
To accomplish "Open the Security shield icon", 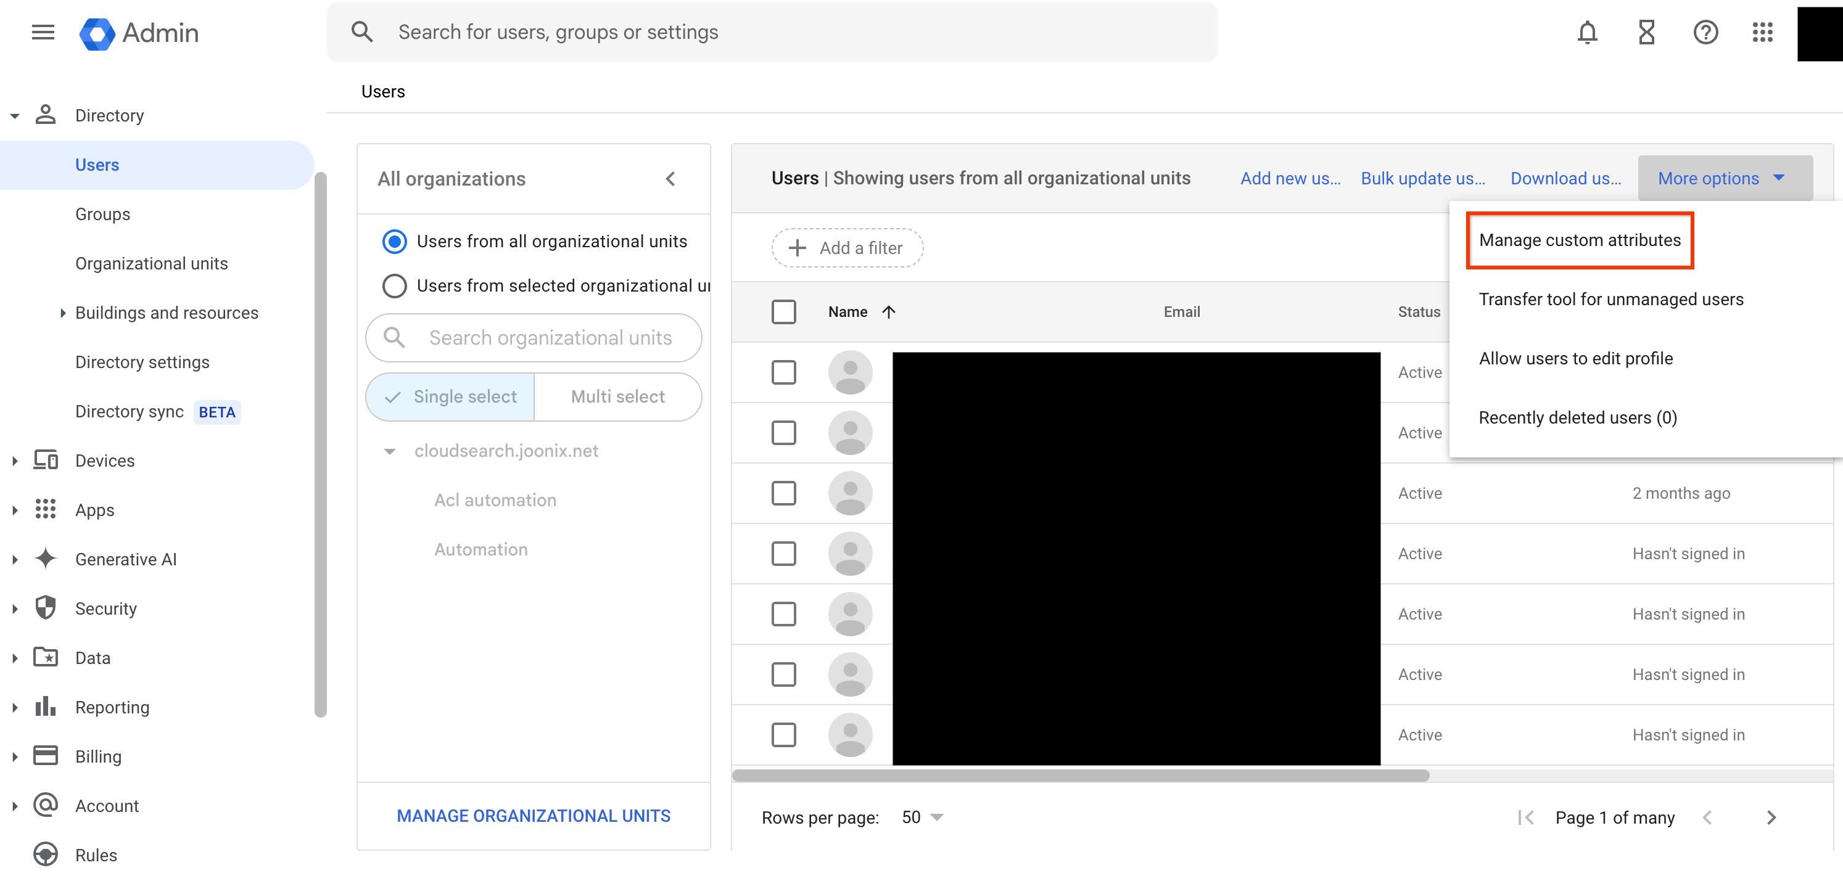I will coord(46,607).
